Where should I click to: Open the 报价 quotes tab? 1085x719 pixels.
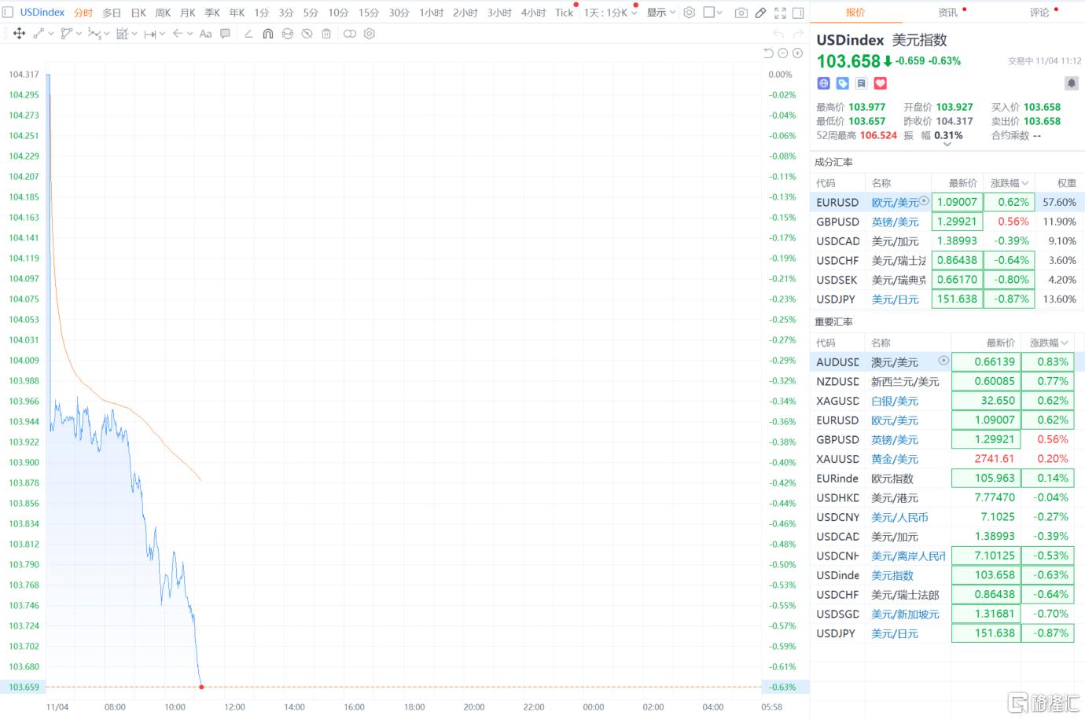(x=855, y=13)
